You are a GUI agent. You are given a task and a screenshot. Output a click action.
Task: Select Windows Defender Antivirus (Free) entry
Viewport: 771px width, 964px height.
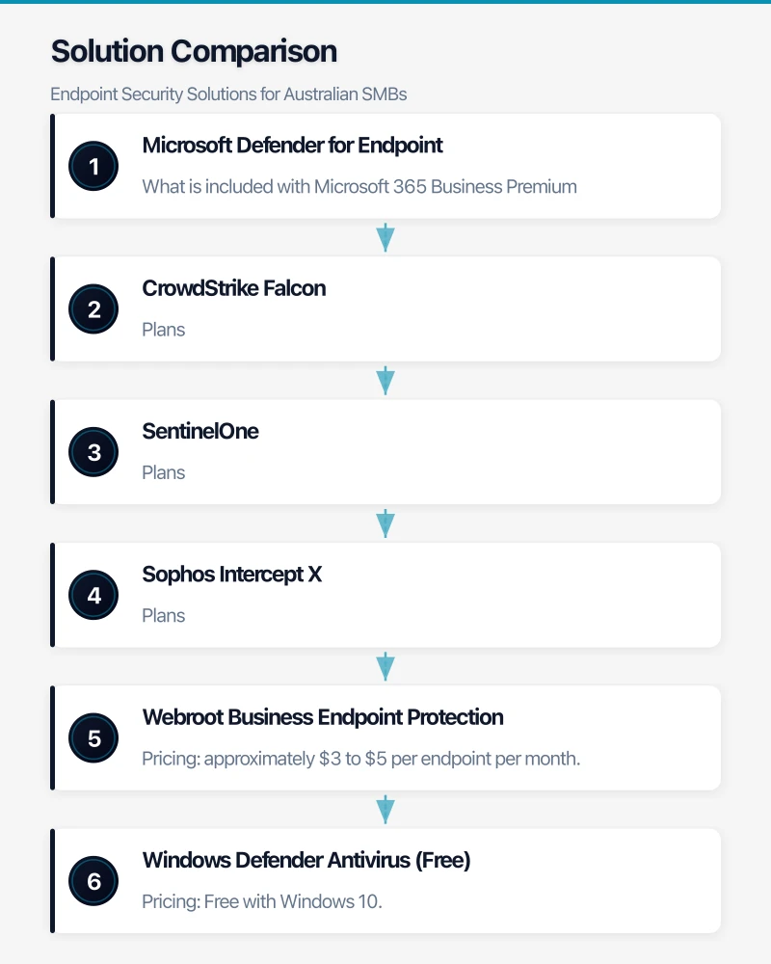click(x=306, y=860)
